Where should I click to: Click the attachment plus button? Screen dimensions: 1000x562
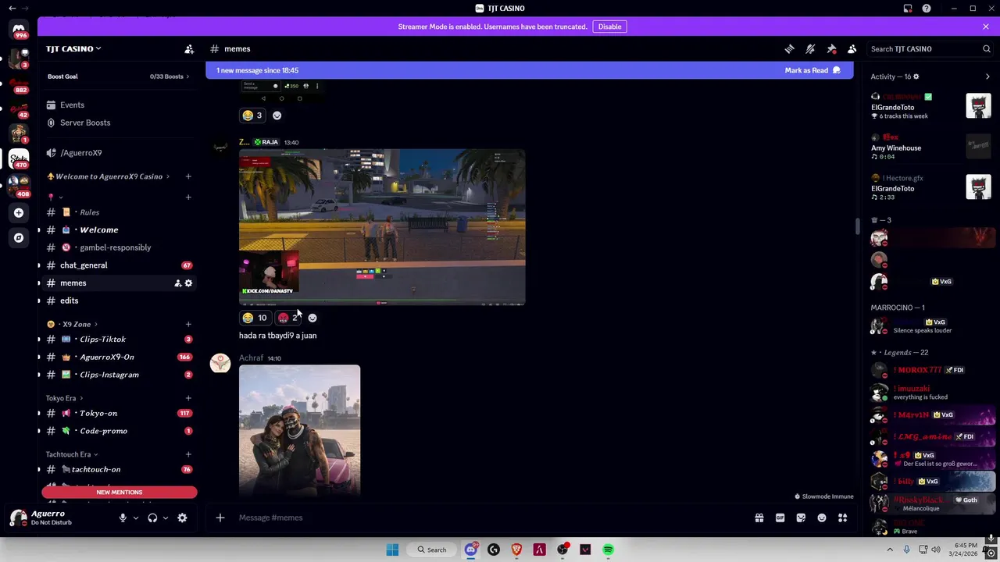[220, 518]
